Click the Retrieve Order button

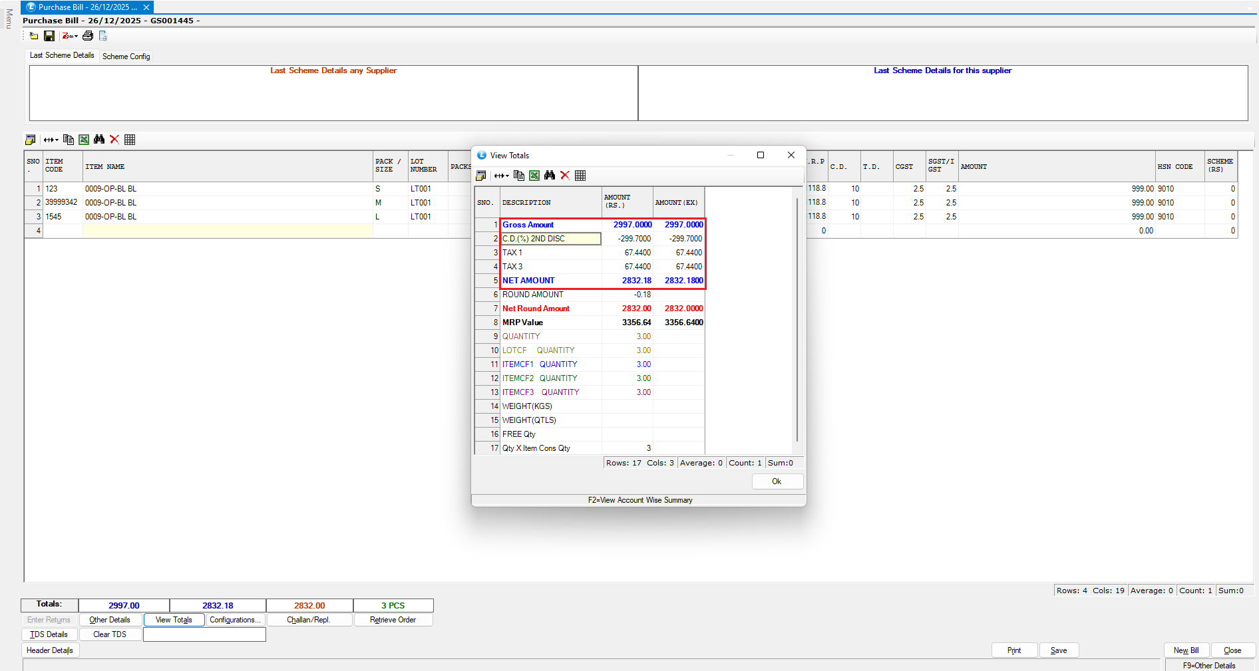pyautogui.click(x=393, y=620)
